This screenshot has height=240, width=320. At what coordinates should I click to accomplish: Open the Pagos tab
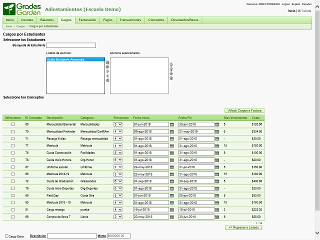coord(108,20)
